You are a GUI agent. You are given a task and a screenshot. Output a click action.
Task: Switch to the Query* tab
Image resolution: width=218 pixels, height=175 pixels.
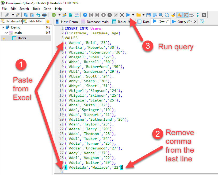(x=161, y=21)
